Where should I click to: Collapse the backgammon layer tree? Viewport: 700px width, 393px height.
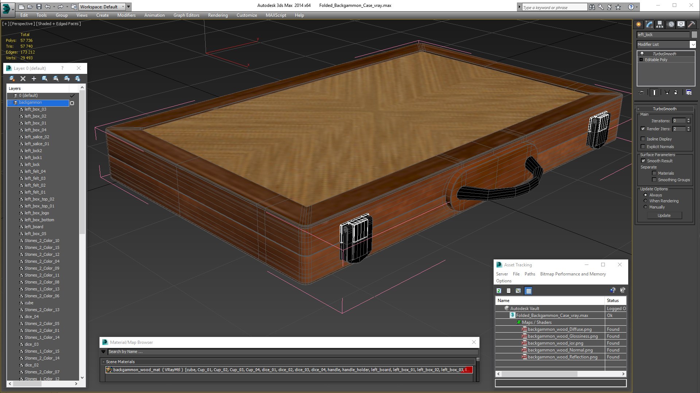tap(10, 103)
